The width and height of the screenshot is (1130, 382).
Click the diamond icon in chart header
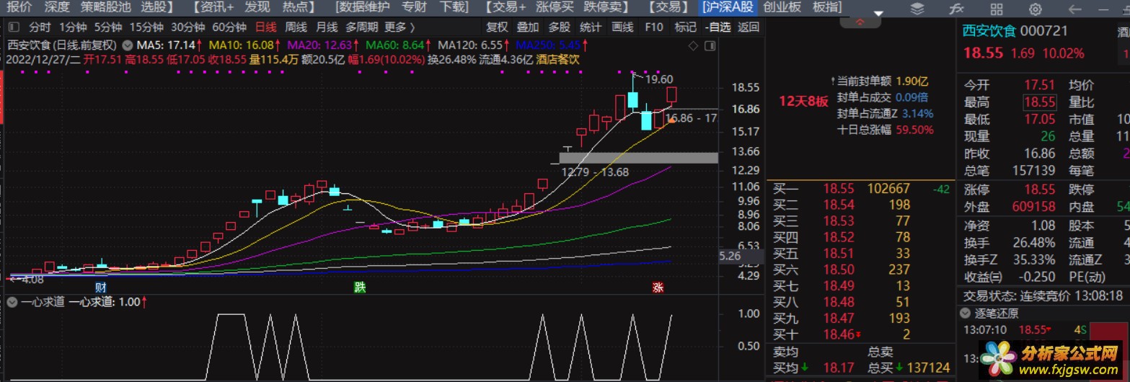tap(693, 46)
